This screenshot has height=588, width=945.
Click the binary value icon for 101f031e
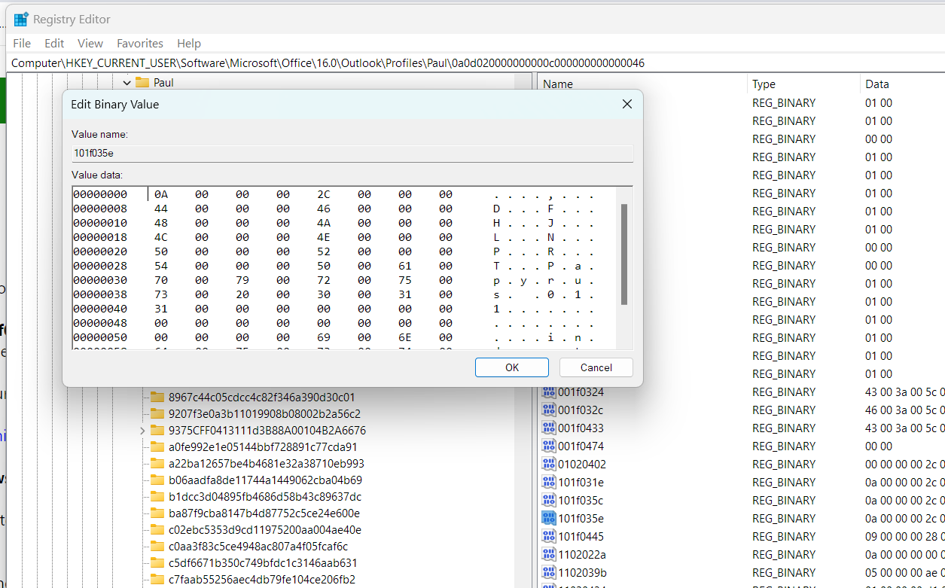549,482
